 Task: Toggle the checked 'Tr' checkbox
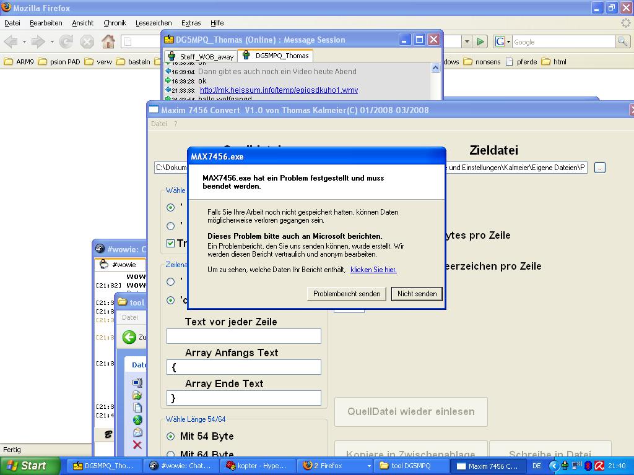point(171,243)
